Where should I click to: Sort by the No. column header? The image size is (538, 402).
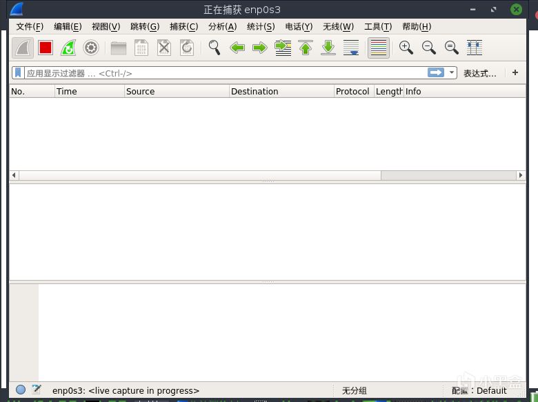[32, 91]
